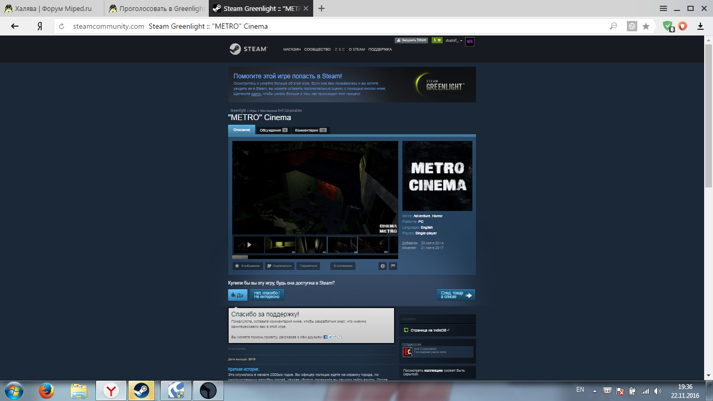This screenshot has height=401, width=713.
Task: Share on Twitter icon
Action: coord(330,337)
